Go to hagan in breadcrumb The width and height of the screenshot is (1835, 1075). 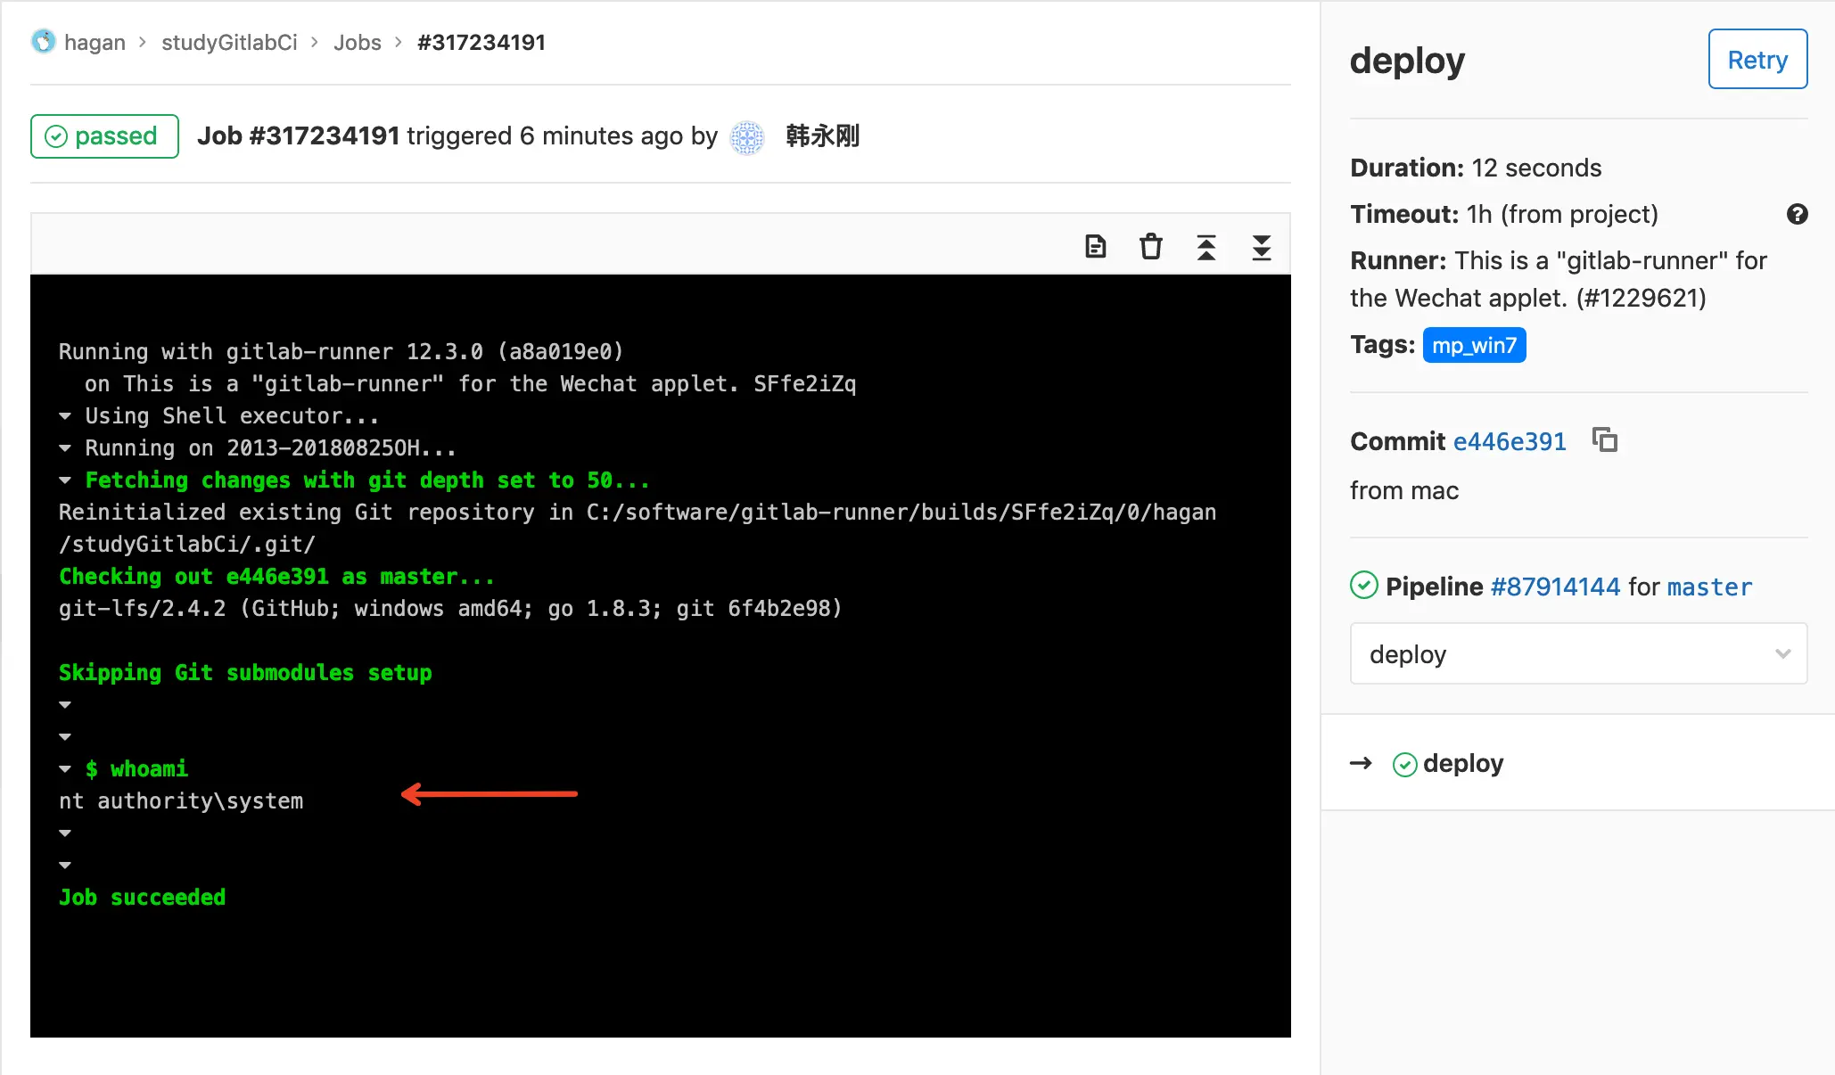coord(95,42)
